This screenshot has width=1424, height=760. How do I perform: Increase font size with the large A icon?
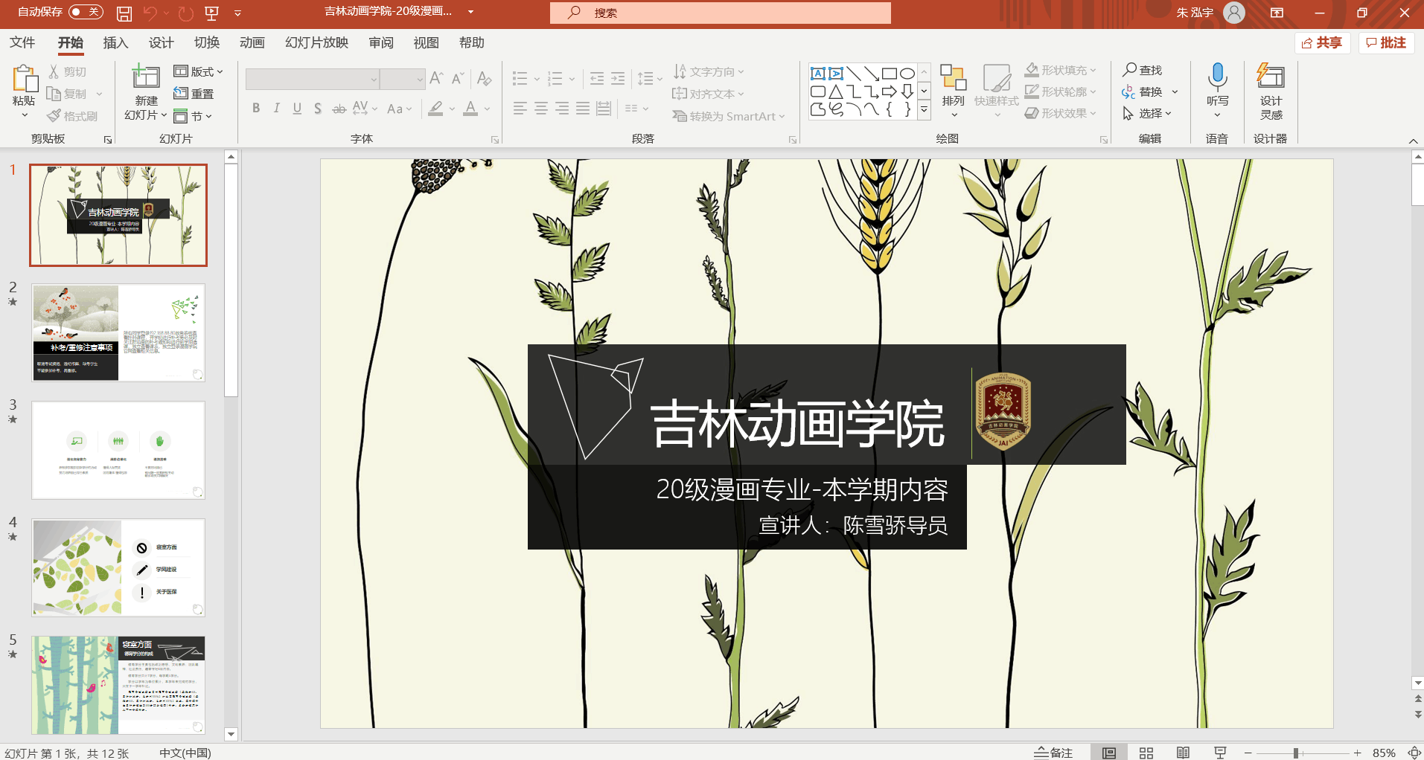(437, 78)
